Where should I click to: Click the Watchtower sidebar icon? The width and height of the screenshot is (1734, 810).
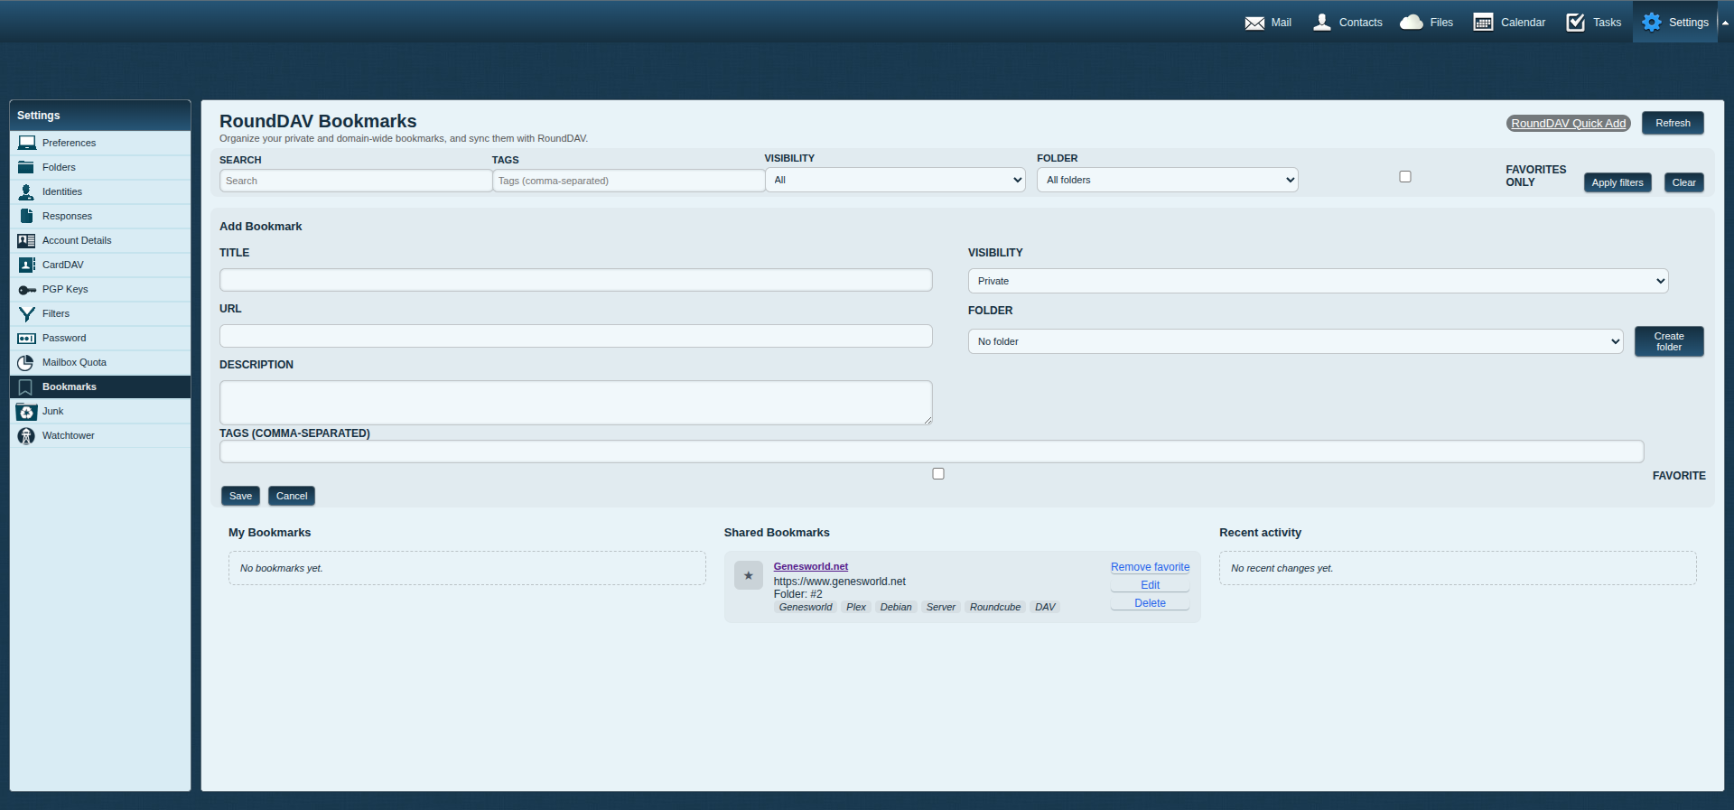26,436
